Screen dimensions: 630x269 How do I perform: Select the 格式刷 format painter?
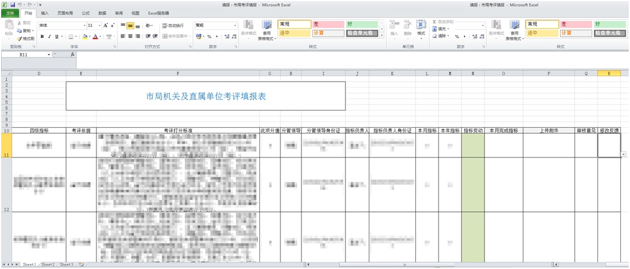tap(25, 38)
